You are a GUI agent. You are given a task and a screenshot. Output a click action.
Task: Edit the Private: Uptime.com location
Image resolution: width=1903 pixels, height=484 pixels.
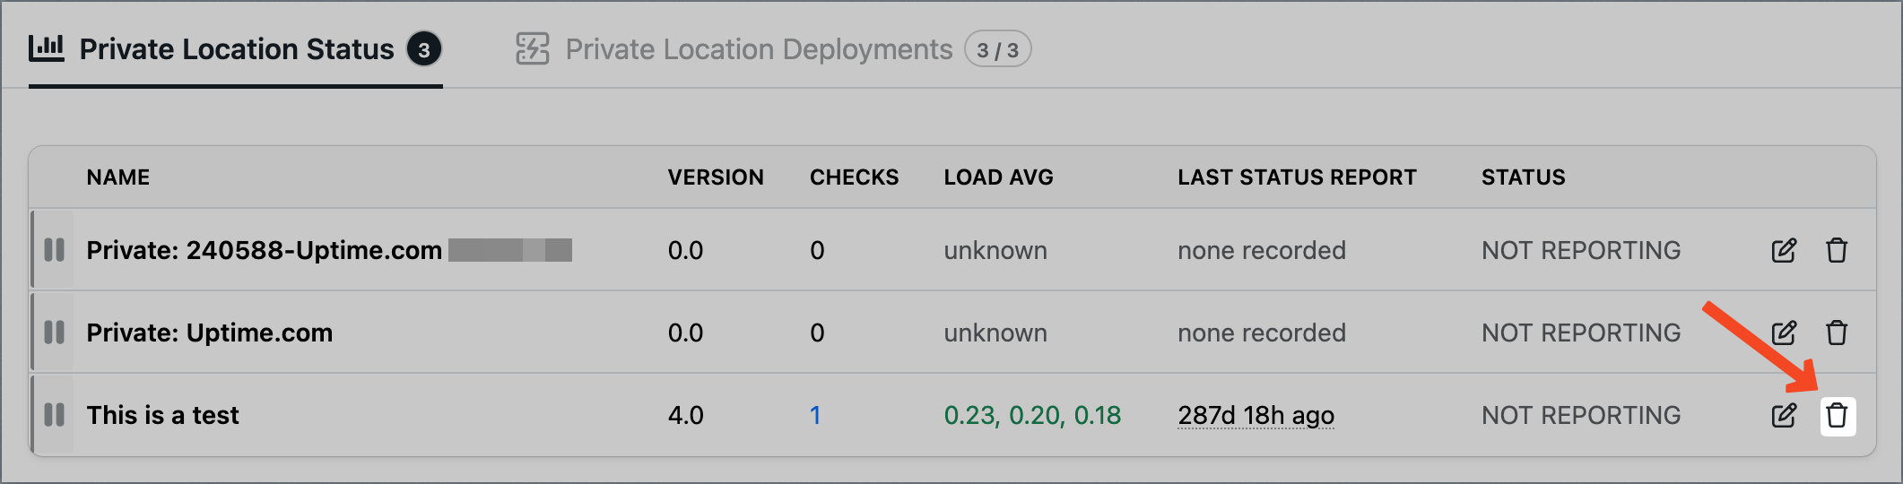click(1784, 333)
